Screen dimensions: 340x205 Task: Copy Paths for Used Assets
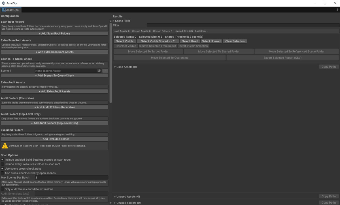point(329,67)
